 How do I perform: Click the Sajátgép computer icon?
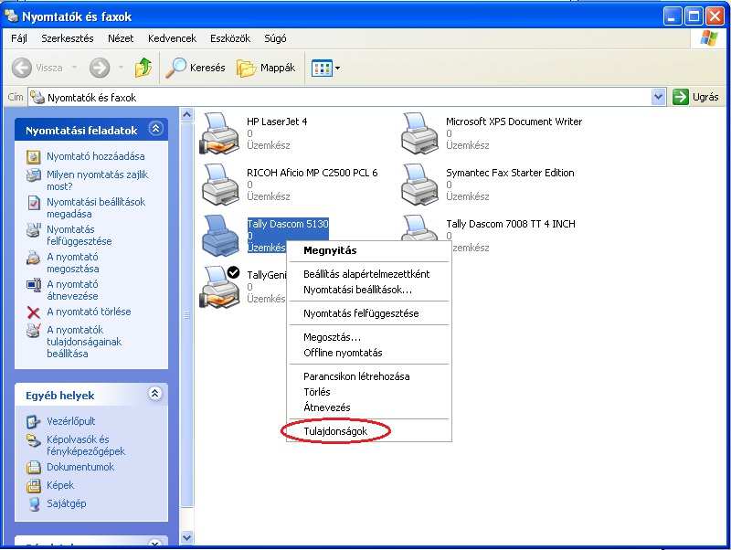click(34, 503)
